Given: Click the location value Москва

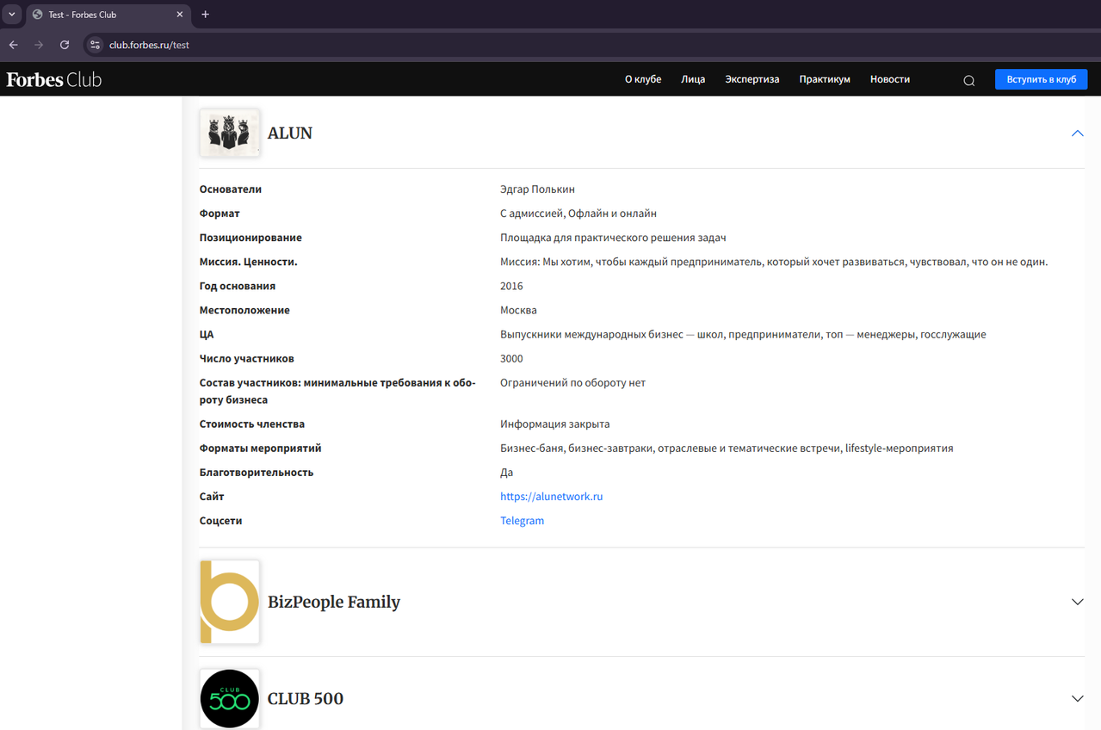Looking at the screenshot, I should [518, 310].
